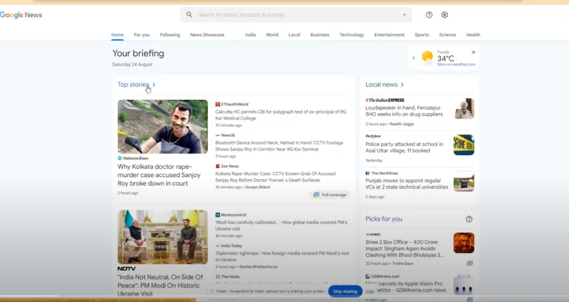Open the More on weather.com link
Image resolution: width=569 pixels, height=302 pixels.
coord(456,64)
